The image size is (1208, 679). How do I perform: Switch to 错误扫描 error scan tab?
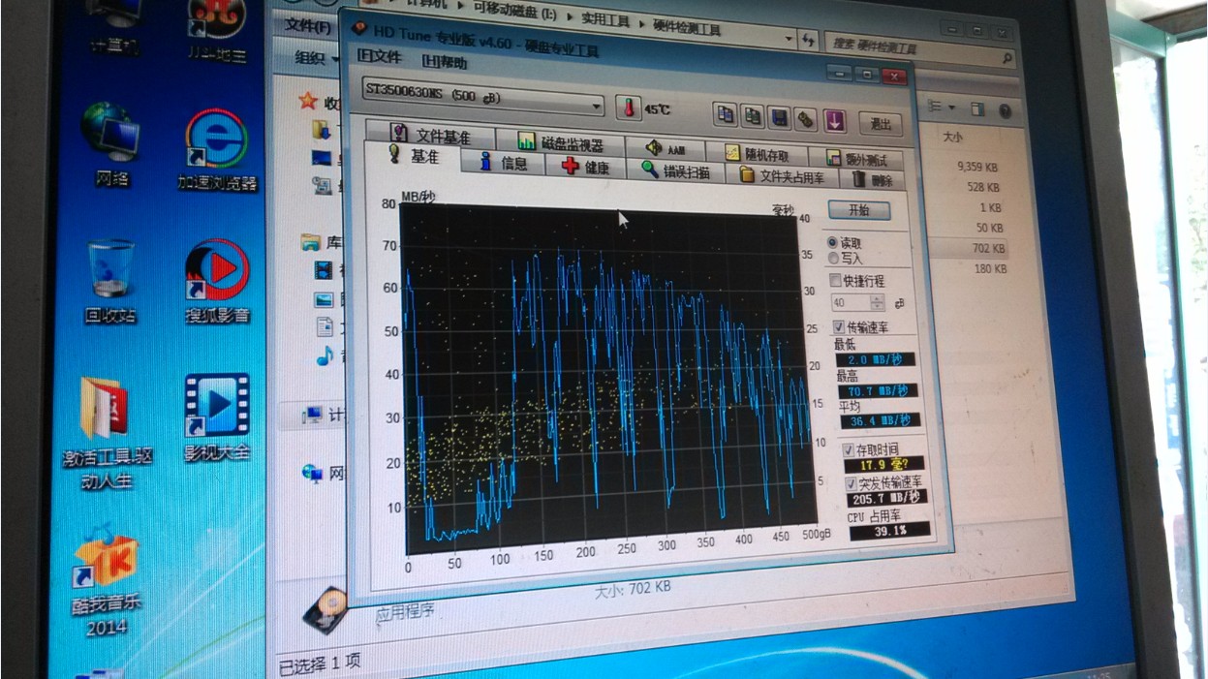(x=678, y=171)
